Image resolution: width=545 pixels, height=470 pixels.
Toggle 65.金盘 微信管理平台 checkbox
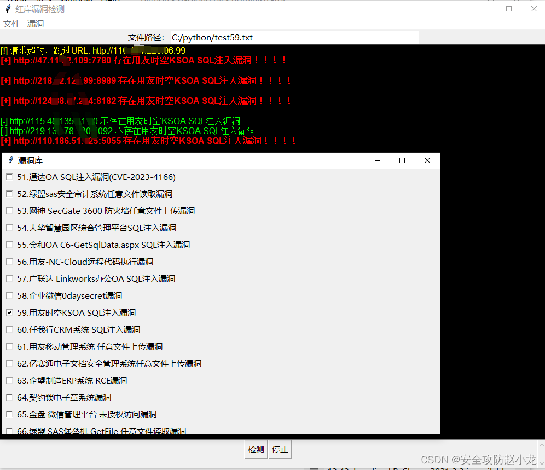(x=9, y=414)
